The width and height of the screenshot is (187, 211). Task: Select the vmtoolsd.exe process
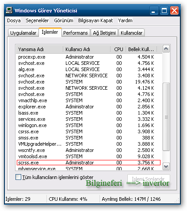88,156
